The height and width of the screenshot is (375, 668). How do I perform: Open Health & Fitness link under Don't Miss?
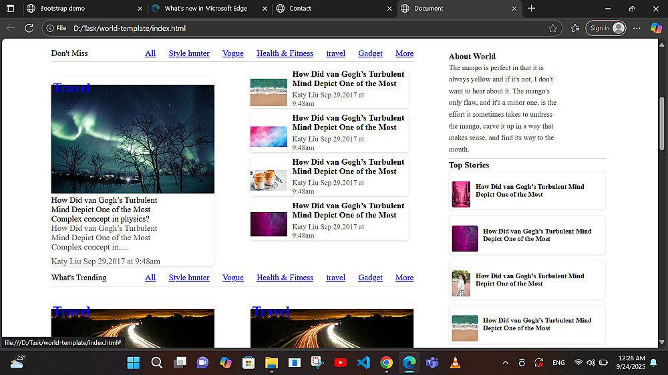coord(285,53)
